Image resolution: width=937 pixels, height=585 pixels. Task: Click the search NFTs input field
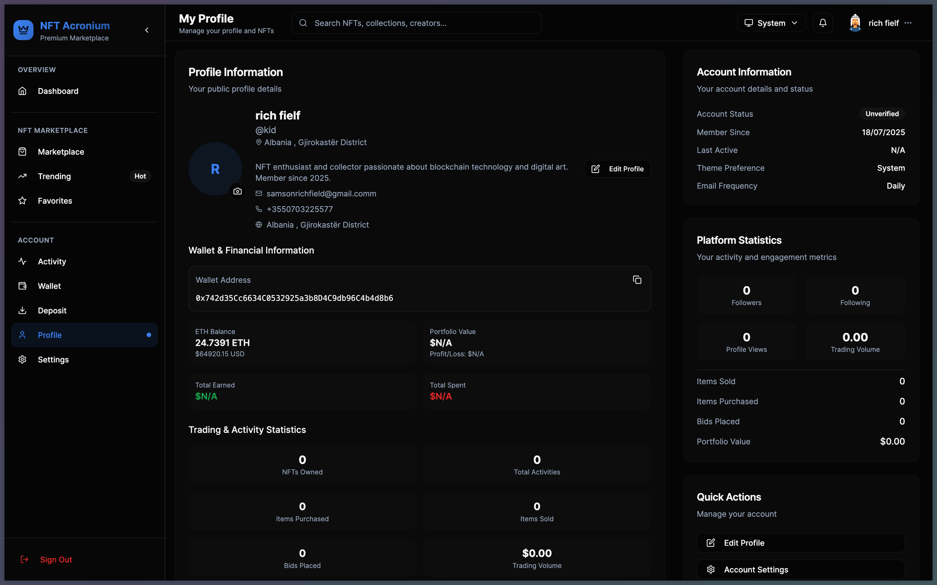416,23
